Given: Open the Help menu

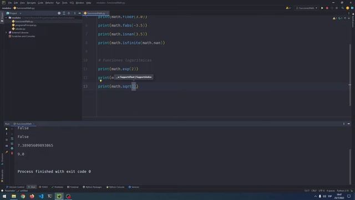Looking at the screenshot, I should click(x=89, y=3).
